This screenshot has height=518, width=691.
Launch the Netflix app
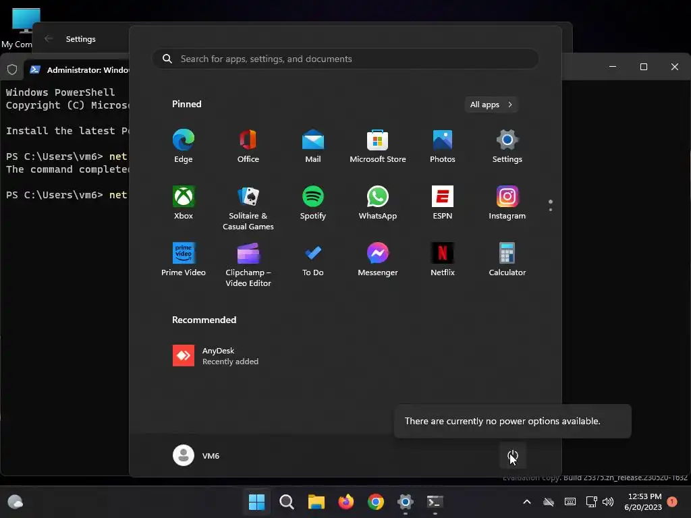(x=443, y=260)
